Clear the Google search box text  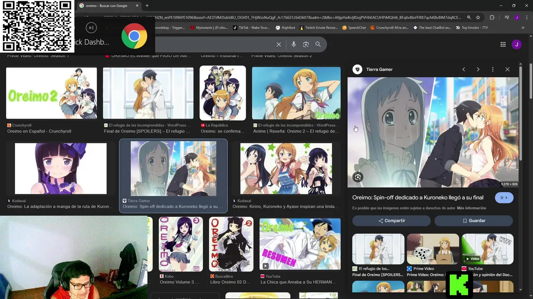(x=279, y=44)
